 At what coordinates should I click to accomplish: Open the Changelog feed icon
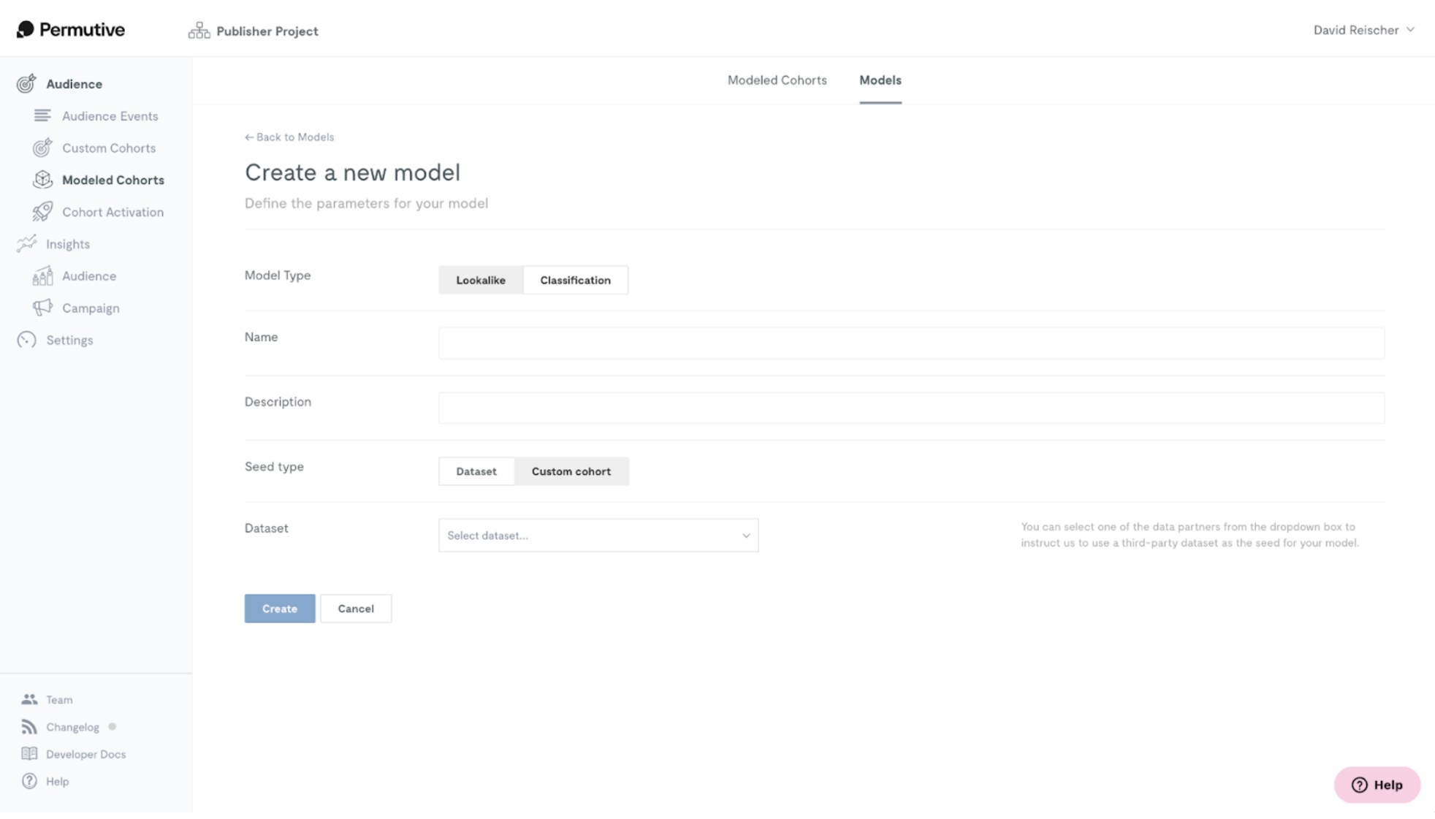[29, 726]
